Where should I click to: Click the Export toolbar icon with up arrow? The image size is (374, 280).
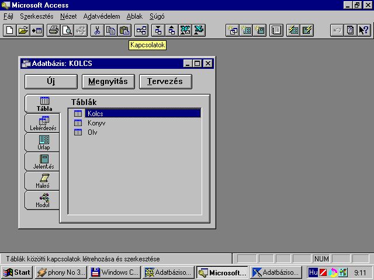[171, 30]
